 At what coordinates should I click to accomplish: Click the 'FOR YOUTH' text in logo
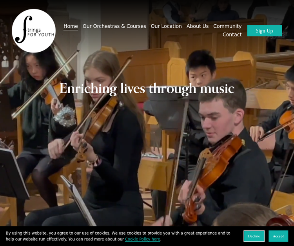[41, 34]
